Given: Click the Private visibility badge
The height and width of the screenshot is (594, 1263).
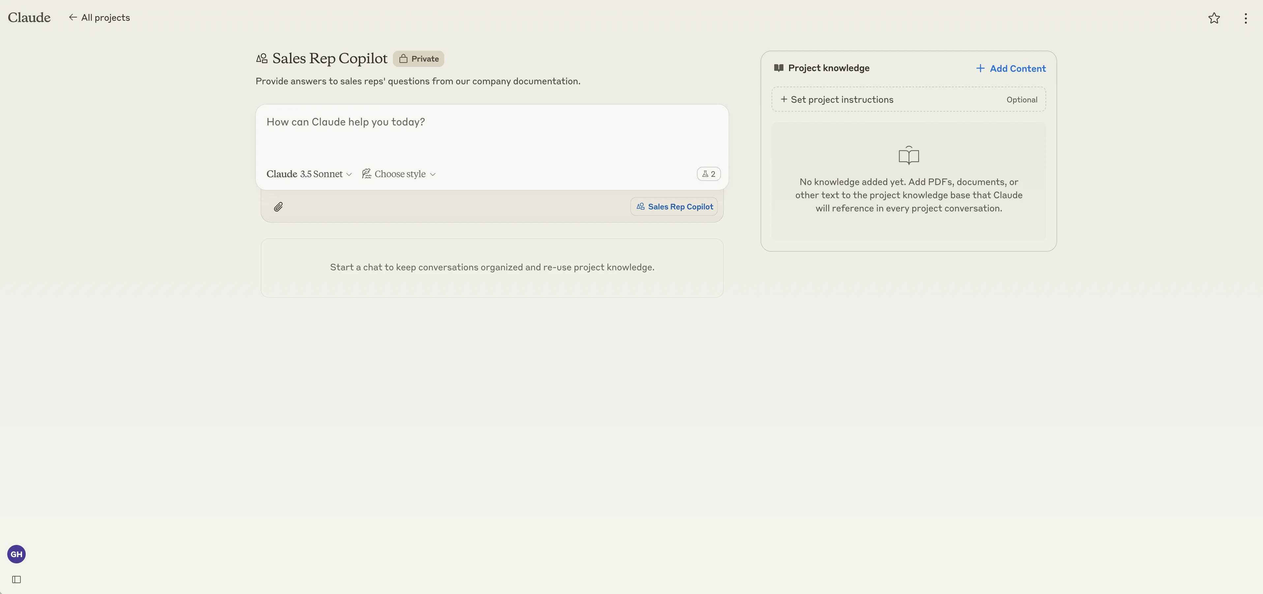Looking at the screenshot, I should [418, 59].
